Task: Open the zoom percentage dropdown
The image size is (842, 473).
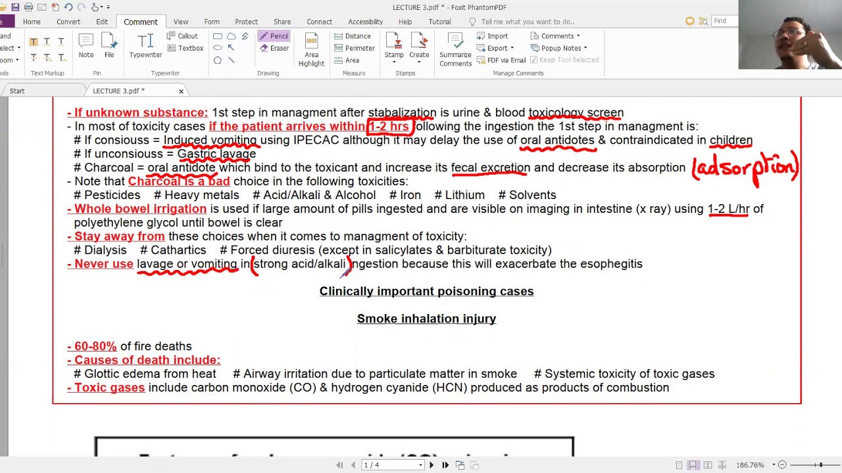Action: 774,465
